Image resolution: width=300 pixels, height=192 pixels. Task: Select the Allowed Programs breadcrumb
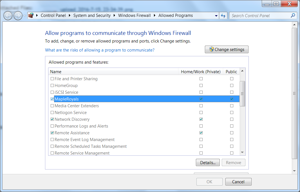[x=176, y=15]
